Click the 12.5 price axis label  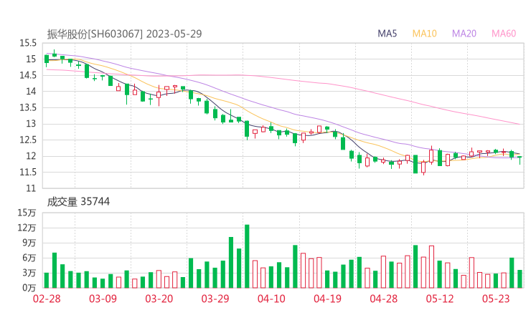[x=27, y=140]
